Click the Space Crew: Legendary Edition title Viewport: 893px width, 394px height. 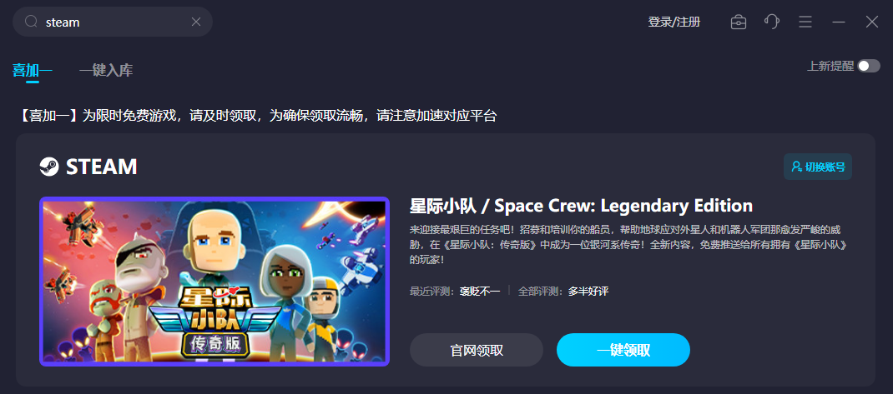pyautogui.click(x=581, y=206)
